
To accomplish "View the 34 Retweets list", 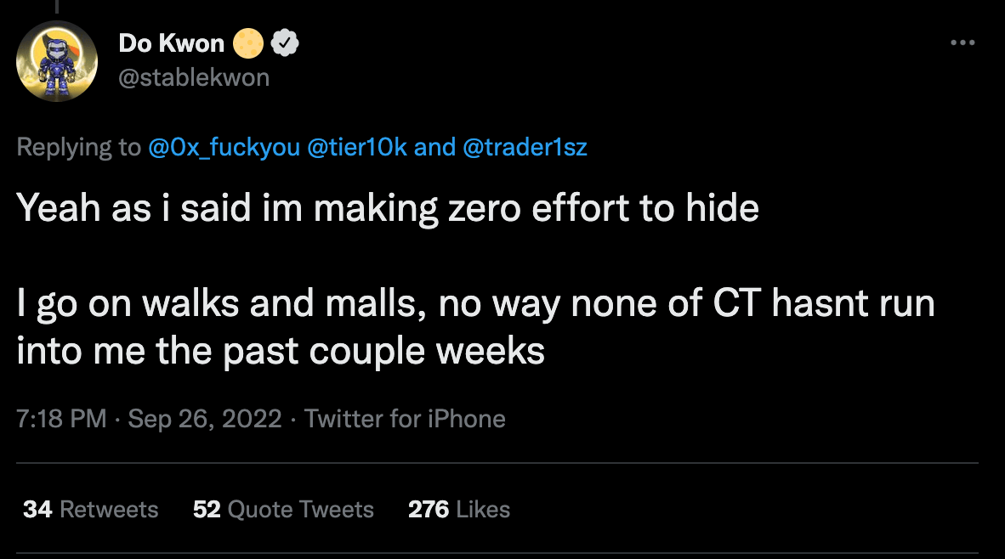I will [108, 509].
